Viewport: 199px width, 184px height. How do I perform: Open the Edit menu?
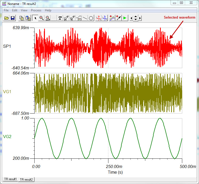pos(15,10)
